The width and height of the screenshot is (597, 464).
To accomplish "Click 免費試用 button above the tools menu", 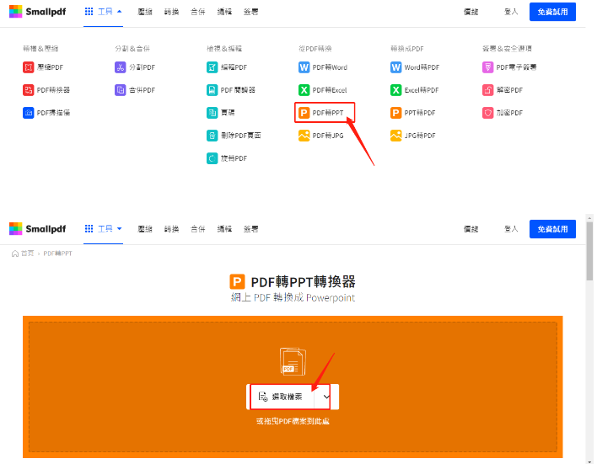I will [552, 12].
